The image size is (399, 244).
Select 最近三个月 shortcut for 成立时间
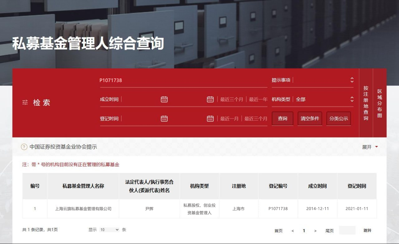232,99
